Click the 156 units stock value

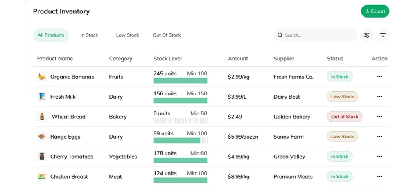[x=165, y=93]
